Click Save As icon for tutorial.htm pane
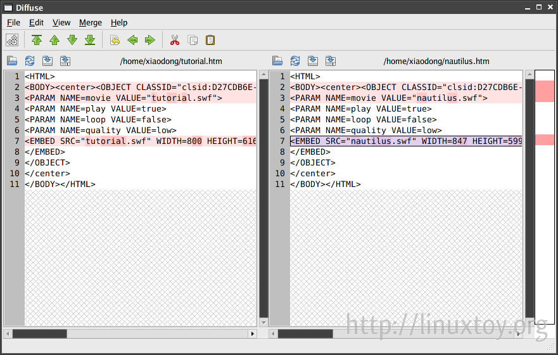The image size is (558, 355). coord(65,61)
